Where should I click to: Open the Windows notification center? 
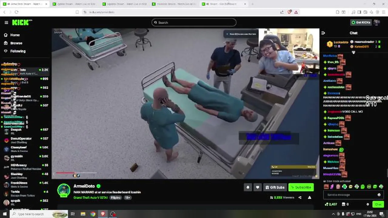tap(382, 214)
